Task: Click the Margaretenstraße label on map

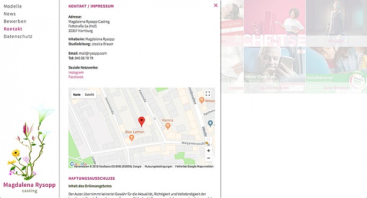Action: [x=193, y=143]
